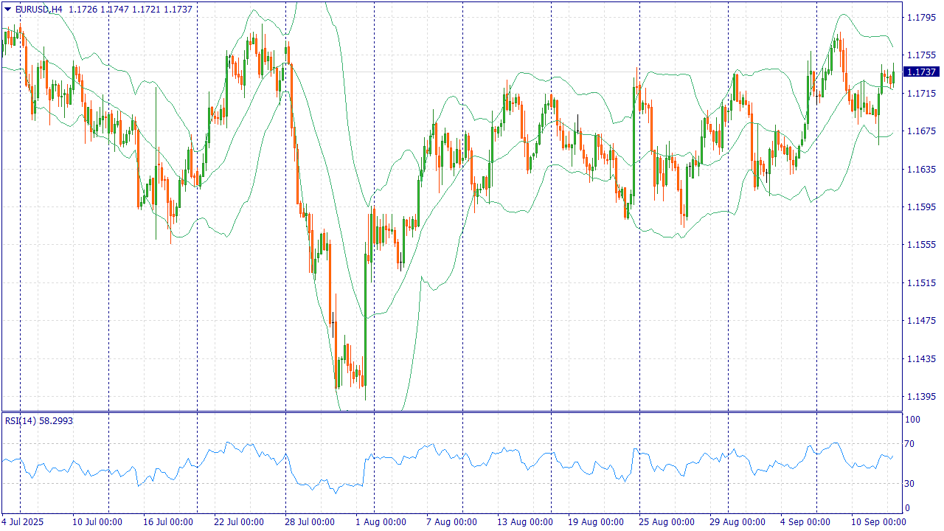
Task: Select the EURUSD,H4 symbol title
Action: (38, 9)
